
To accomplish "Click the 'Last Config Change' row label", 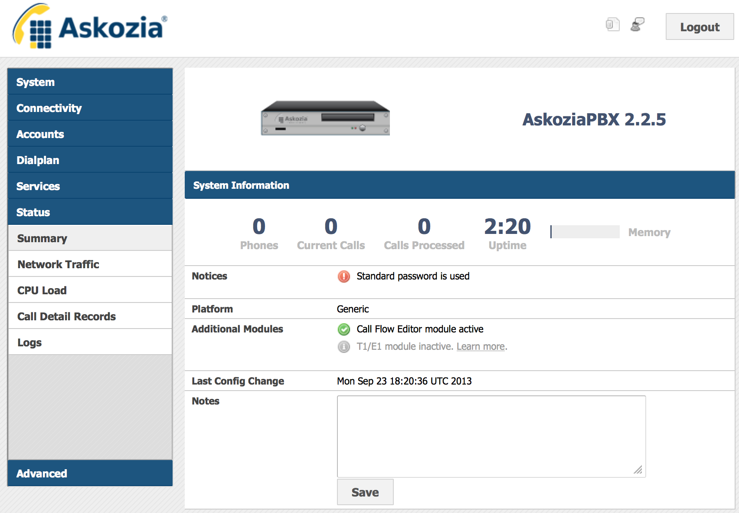I will pos(238,381).
